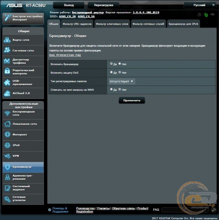Open the Traffic Manager graph icon
219x220 pixels.
[x=7, y=61]
